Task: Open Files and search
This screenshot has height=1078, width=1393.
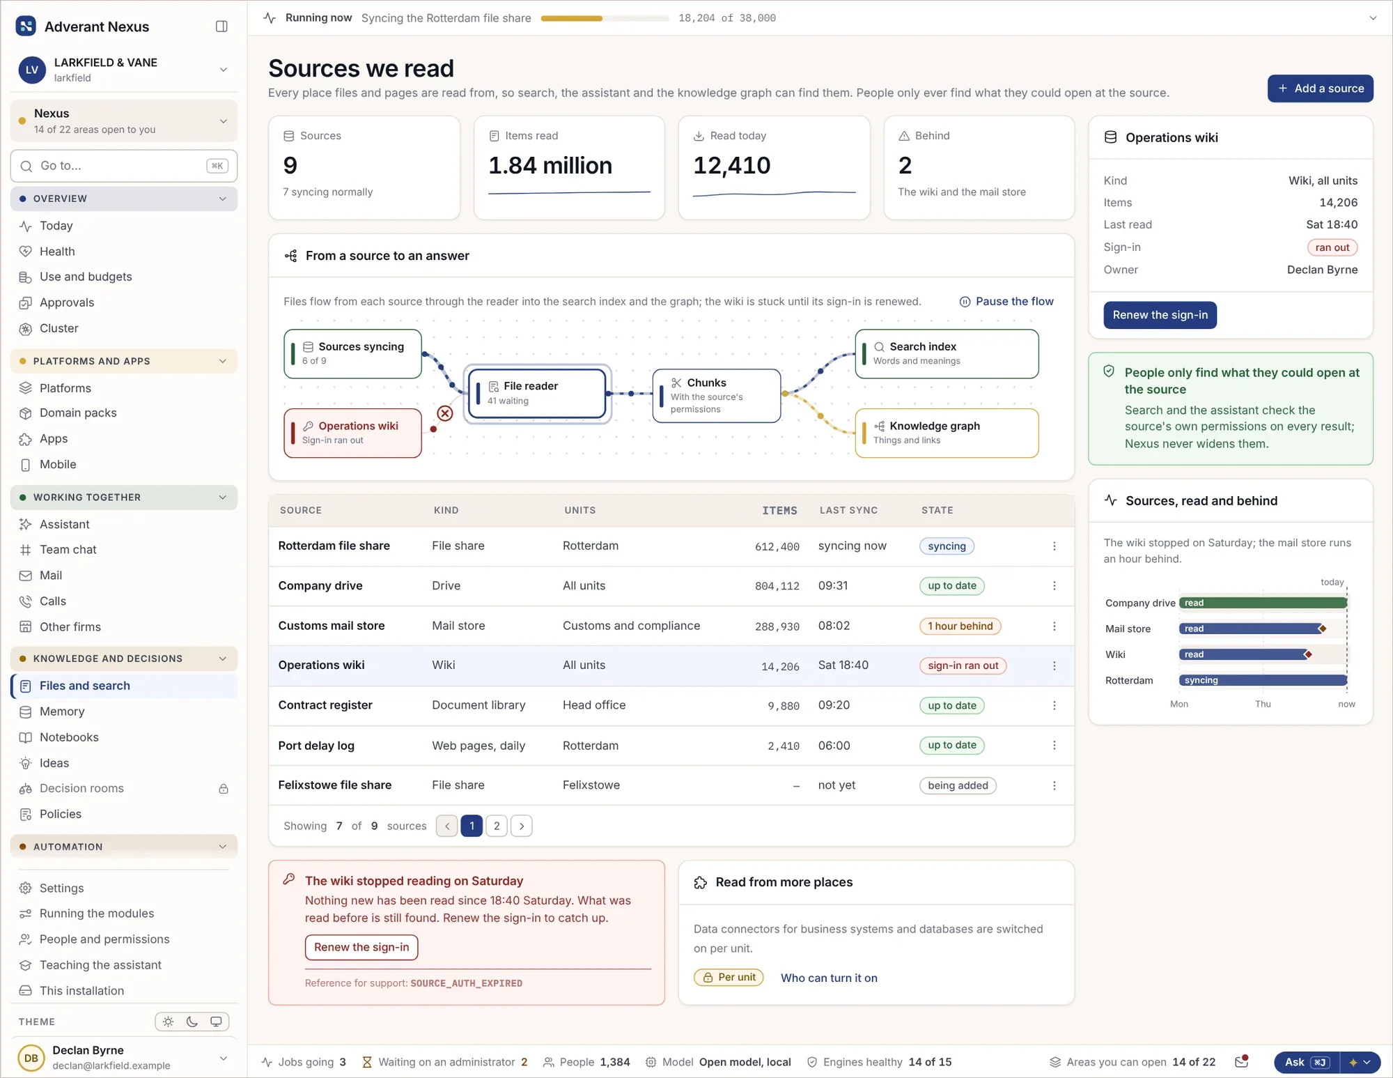Action: (x=124, y=686)
